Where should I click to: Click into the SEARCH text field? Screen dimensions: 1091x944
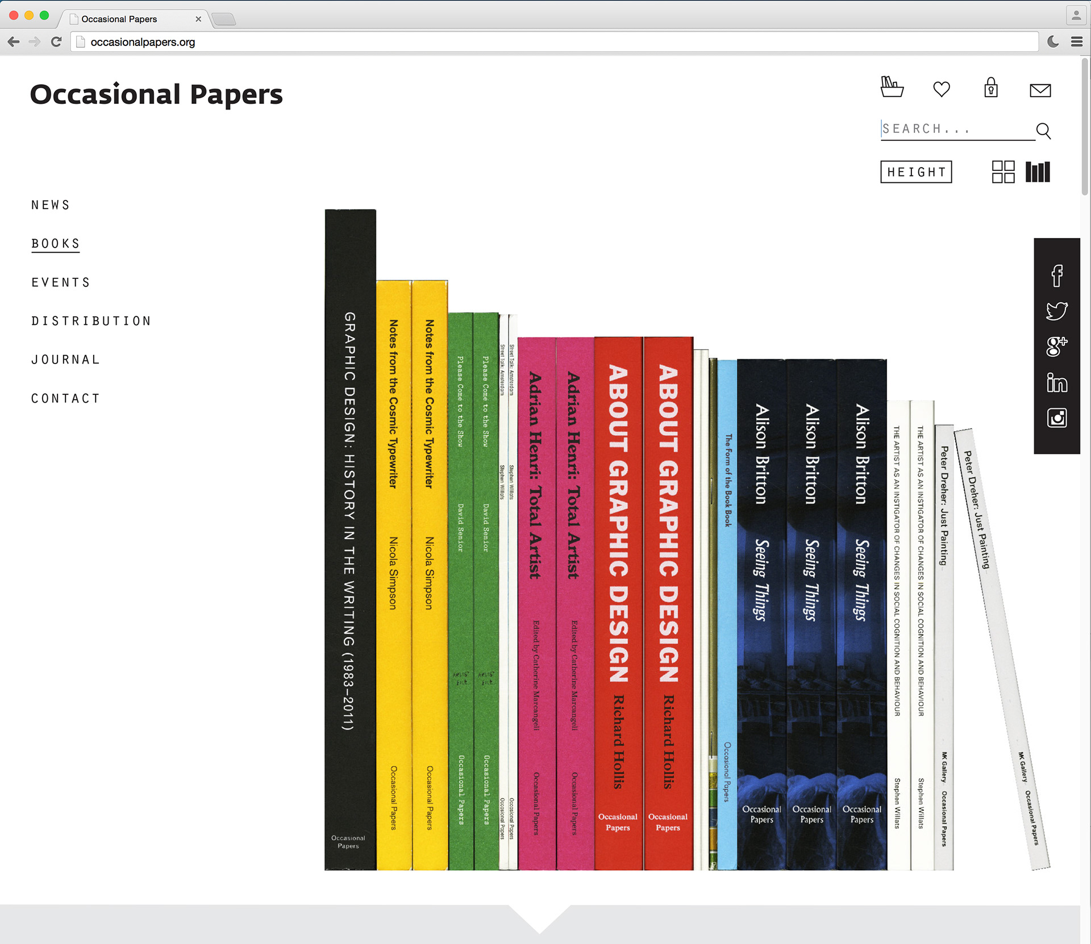pyautogui.click(x=955, y=129)
